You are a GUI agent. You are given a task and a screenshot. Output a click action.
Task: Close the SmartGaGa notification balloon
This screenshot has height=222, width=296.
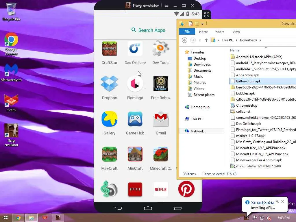point(282,201)
